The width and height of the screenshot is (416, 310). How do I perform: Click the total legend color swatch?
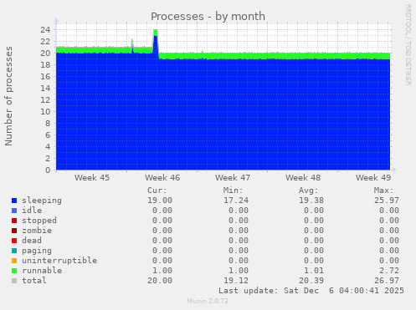(x=14, y=281)
